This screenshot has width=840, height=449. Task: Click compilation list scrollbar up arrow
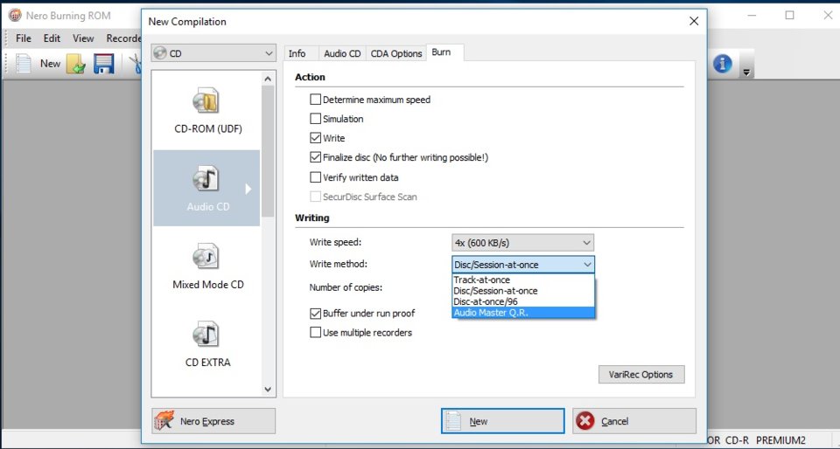coord(268,79)
